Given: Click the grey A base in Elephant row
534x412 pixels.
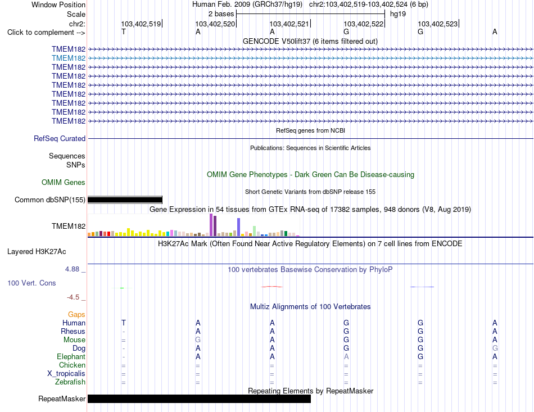Looking at the screenshot, I should [346, 356].
